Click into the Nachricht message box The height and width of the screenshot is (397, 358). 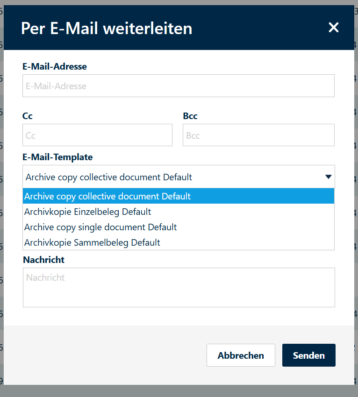click(x=179, y=286)
